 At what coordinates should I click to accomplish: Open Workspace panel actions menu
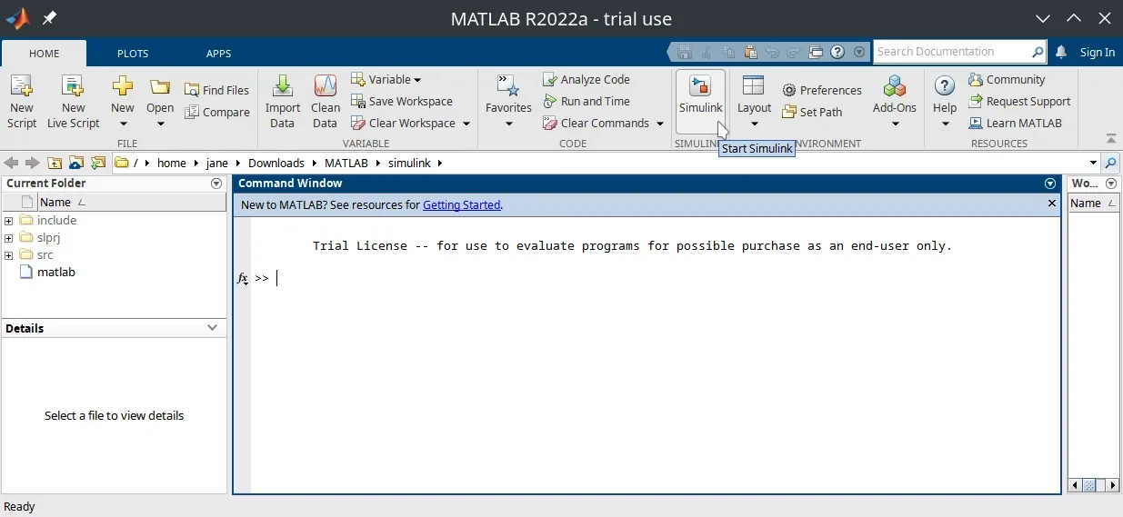1110,184
